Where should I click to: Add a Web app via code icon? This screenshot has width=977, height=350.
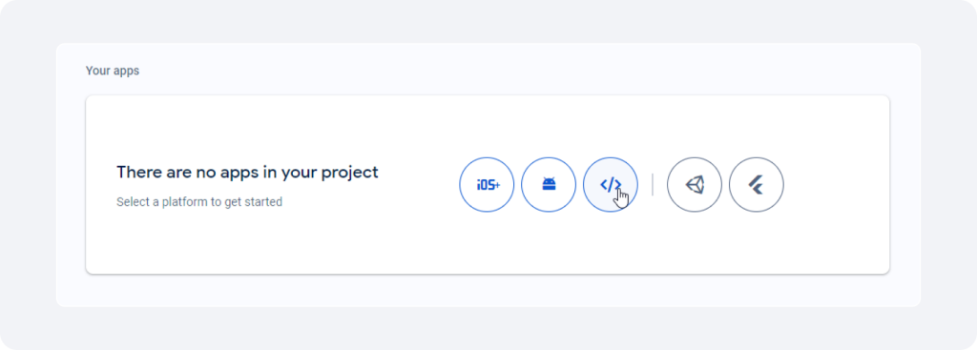pyautogui.click(x=611, y=185)
